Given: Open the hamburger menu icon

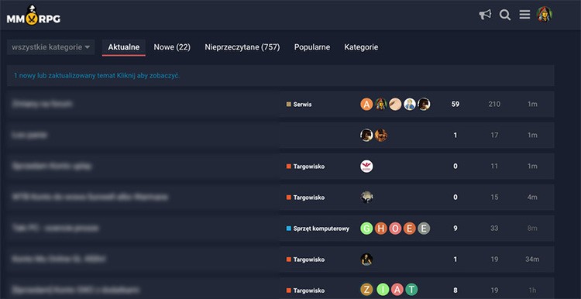Looking at the screenshot, I should pyautogui.click(x=524, y=15).
